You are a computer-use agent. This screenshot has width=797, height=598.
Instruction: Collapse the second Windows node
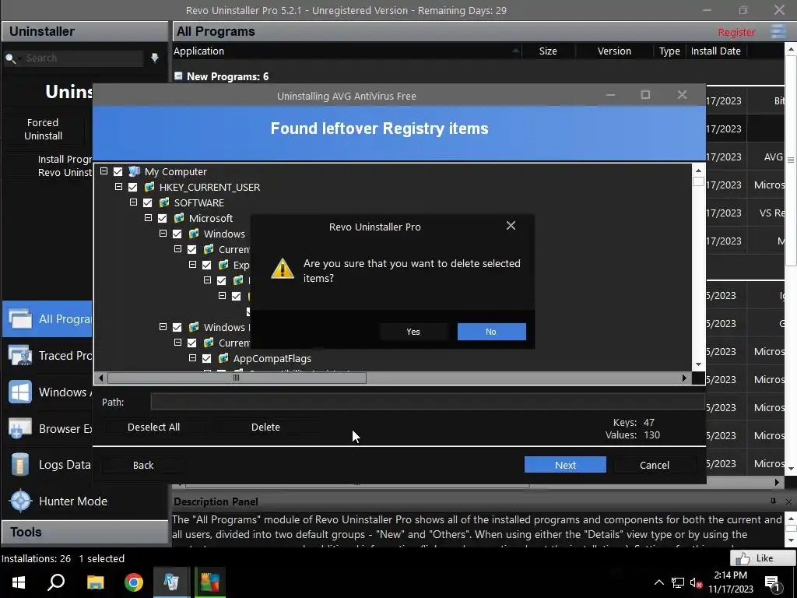point(163,327)
